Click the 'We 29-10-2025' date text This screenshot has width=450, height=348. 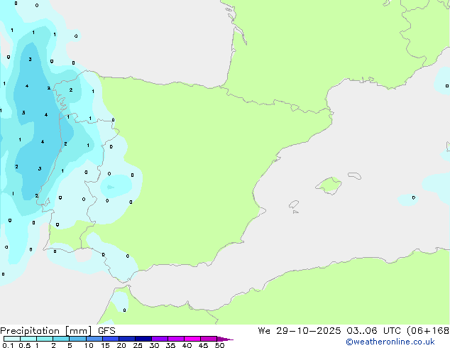coord(300,331)
